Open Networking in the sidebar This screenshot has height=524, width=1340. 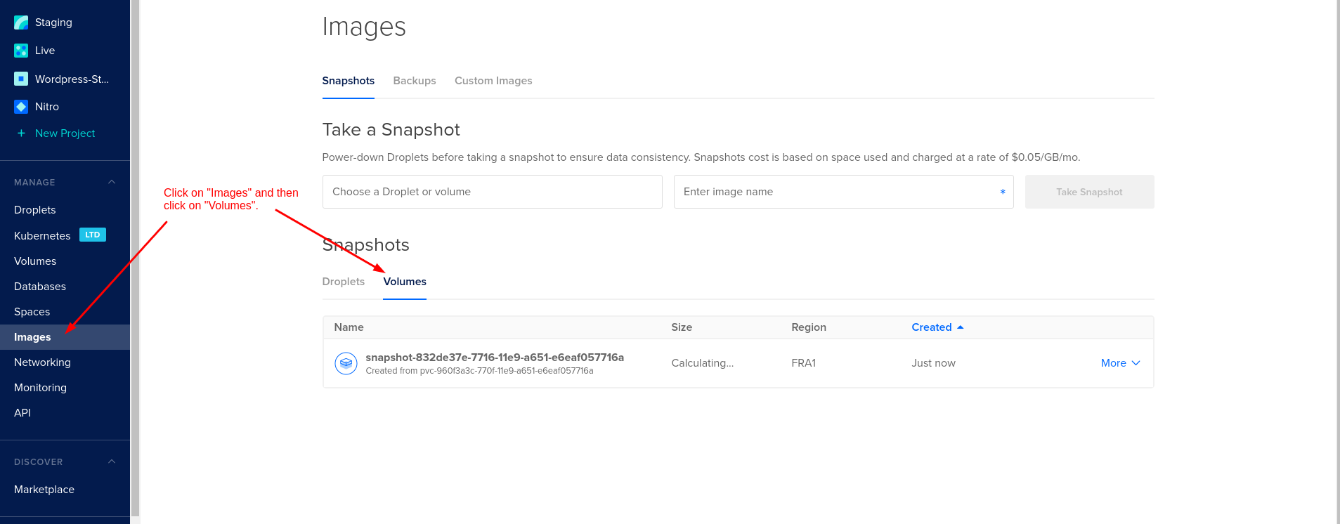pyautogui.click(x=42, y=362)
